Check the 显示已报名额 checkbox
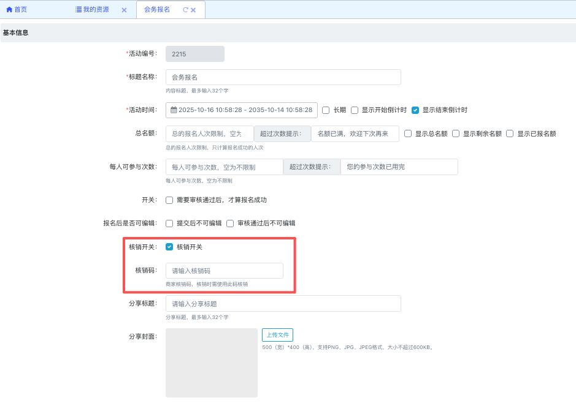Screen dimensions: 576x406 [x=510, y=133]
